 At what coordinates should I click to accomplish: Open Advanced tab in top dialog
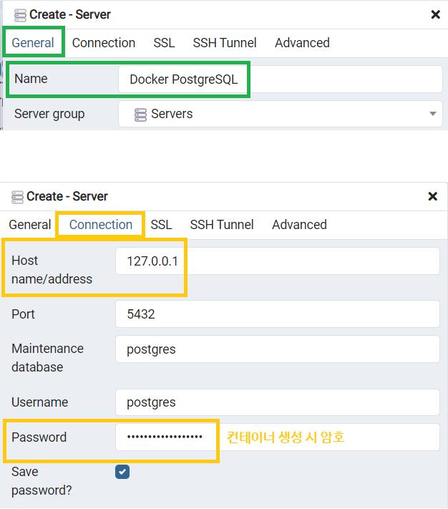pyautogui.click(x=302, y=43)
